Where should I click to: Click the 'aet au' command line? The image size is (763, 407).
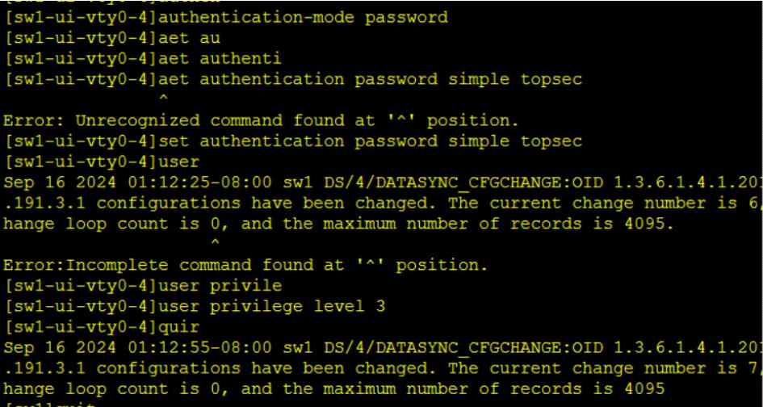(112, 39)
